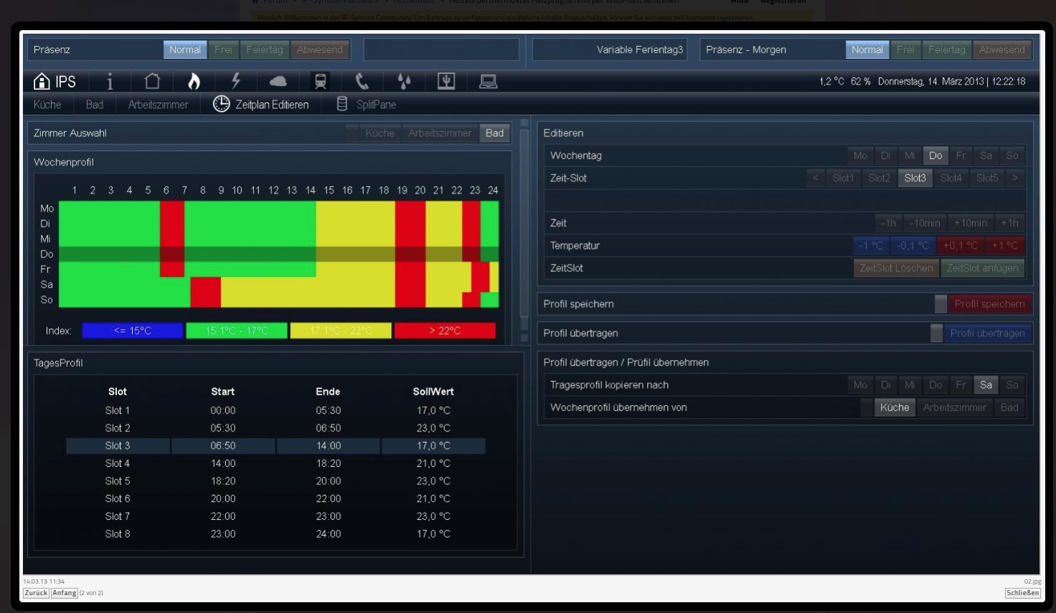Image resolution: width=1056 pixels, height=613 pixels.
Task: Select Zeit-Slot Slot1
Action: click(x=843, y=178)
